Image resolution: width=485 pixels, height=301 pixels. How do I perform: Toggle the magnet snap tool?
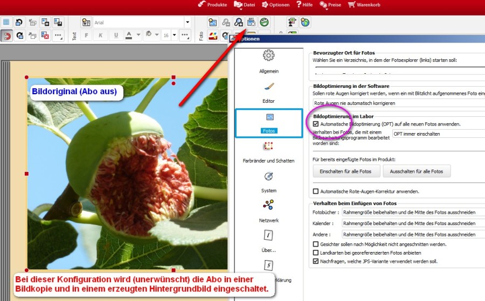tap(6, 36)
